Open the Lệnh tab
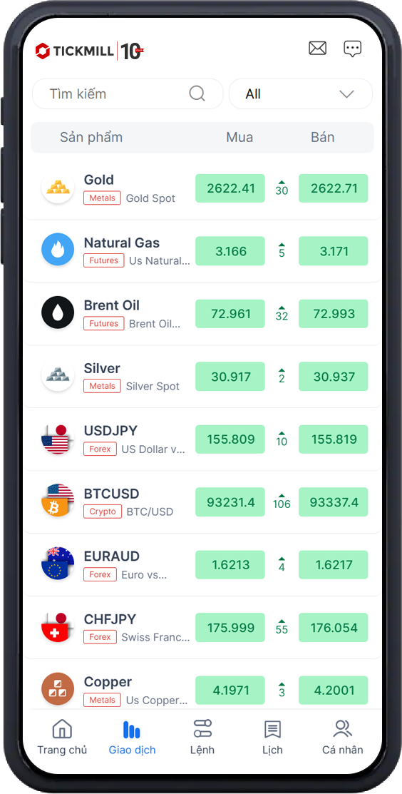402x794 pixels. coord(202,738)
